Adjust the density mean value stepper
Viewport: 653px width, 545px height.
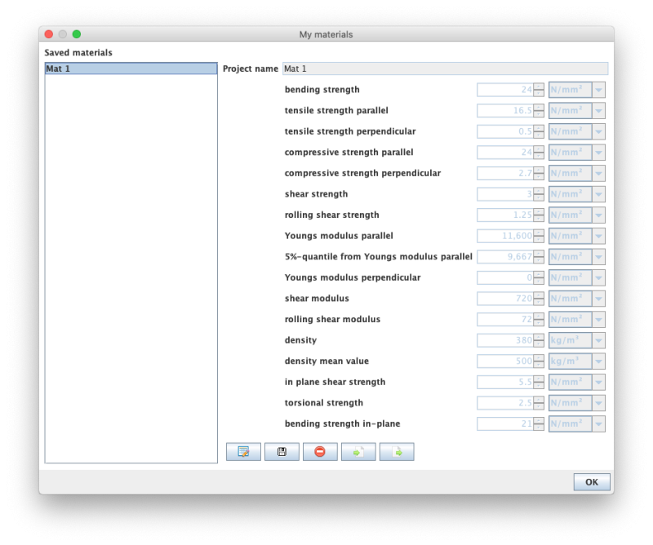coord(540,361)
